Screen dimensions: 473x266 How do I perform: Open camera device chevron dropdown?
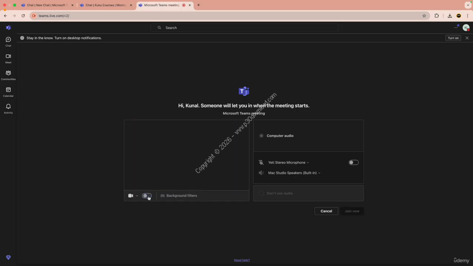[137, 196]
